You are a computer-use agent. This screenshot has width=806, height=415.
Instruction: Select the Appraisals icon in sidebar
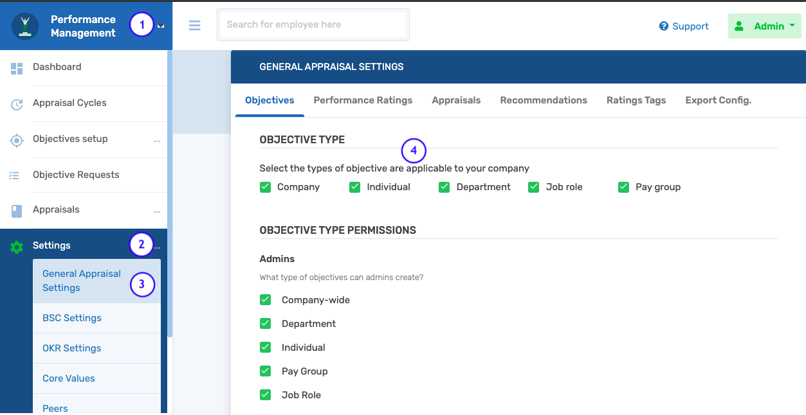coord(16,209)
